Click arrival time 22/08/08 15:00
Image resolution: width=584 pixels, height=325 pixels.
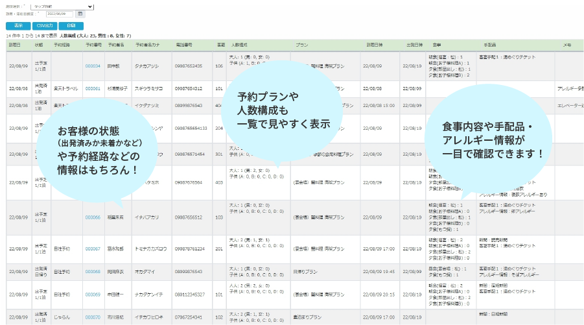(379, 106)
